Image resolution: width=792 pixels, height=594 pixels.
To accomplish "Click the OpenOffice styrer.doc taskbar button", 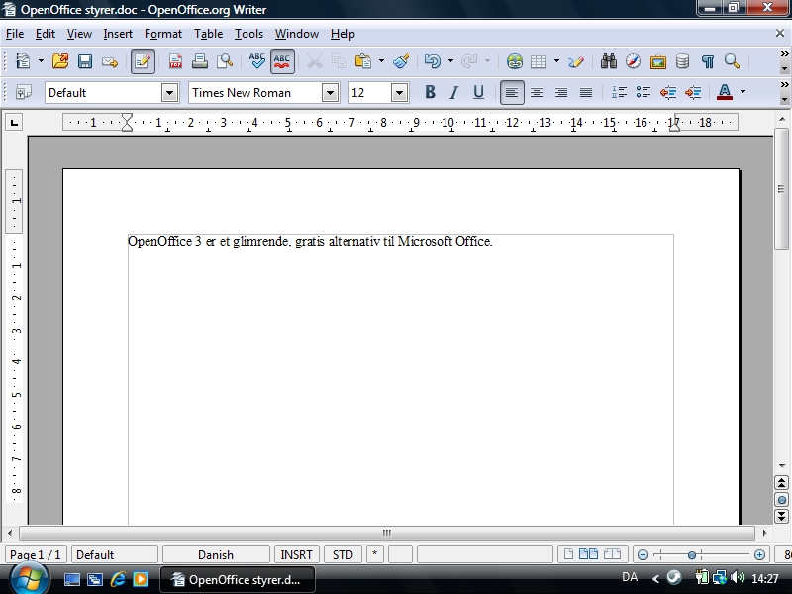I will click(x=238, y=579).
